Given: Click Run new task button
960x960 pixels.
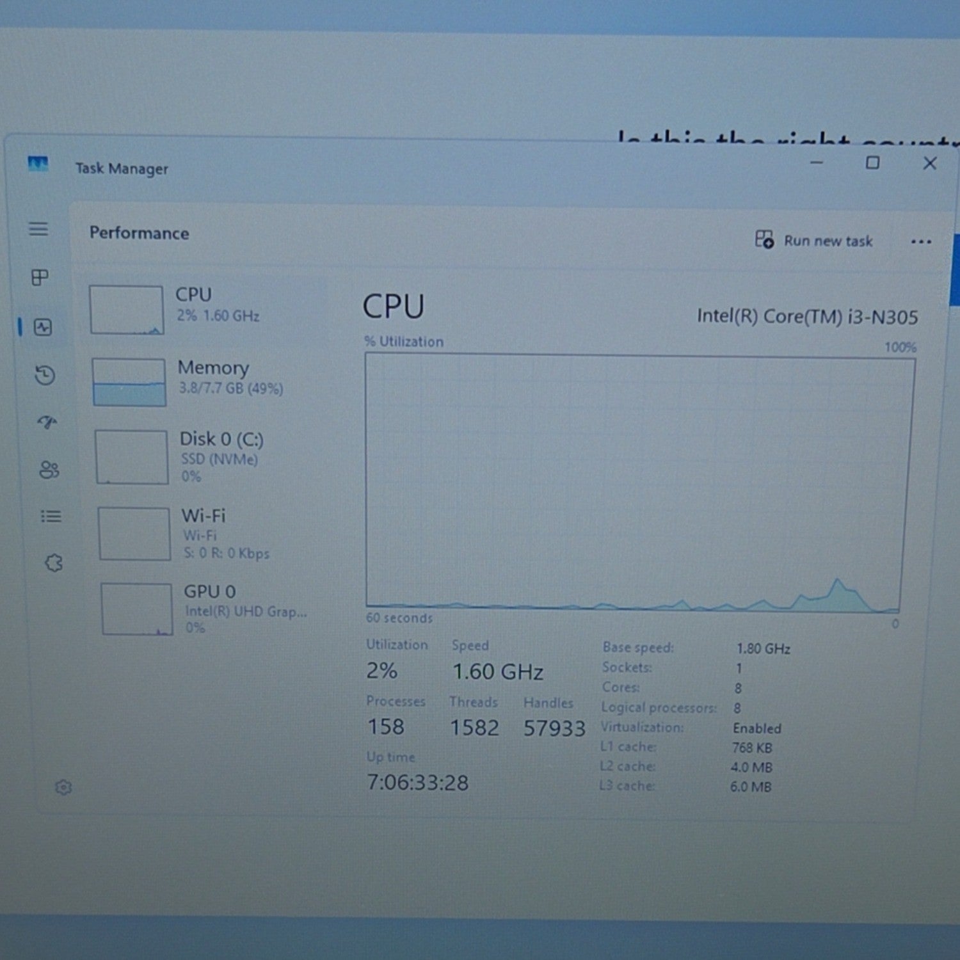Looking at the screenshot, I should [813, 240].
